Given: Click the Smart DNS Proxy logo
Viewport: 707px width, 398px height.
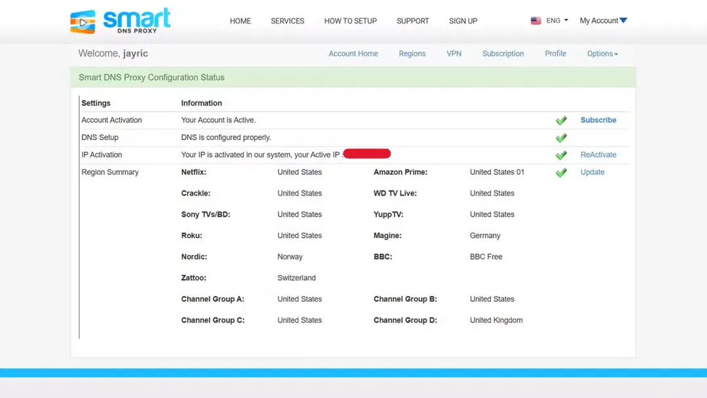Looking at the screenshot, I should (119, 20).
